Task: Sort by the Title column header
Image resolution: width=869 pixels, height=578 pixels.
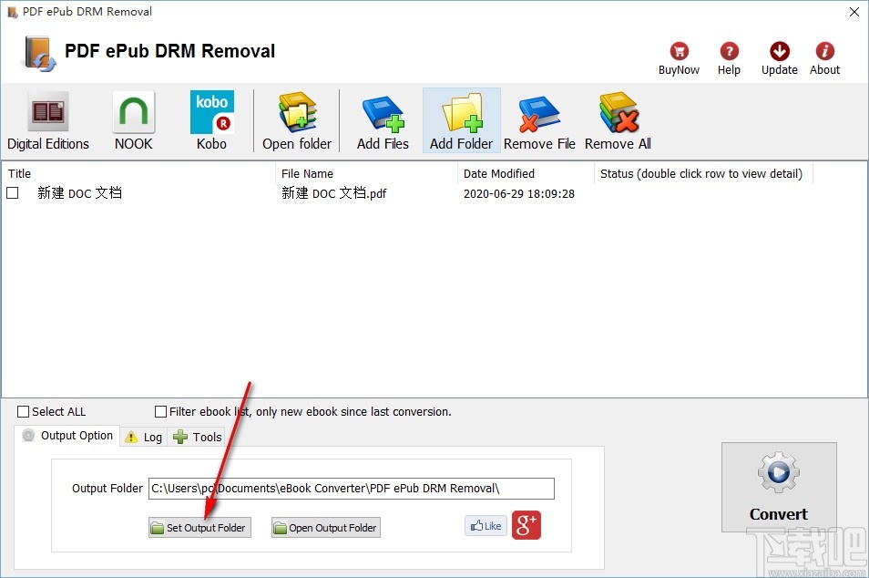Action: (138, 173)
